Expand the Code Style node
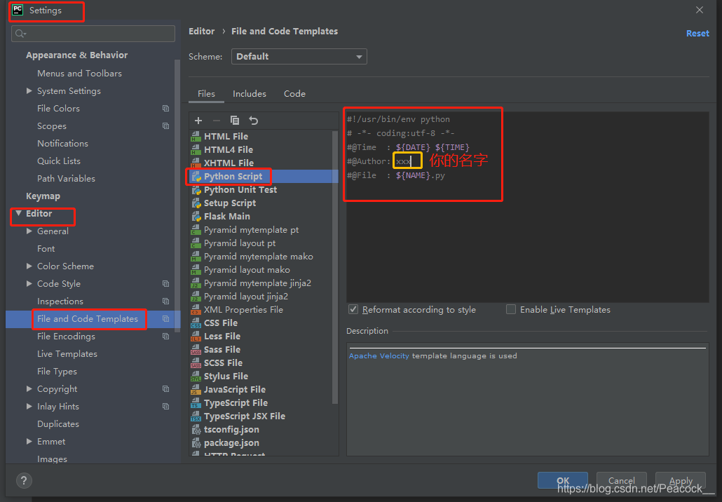The height and width of the screenshot is (502, 722). pyautogui.click(x=29, y=283)
